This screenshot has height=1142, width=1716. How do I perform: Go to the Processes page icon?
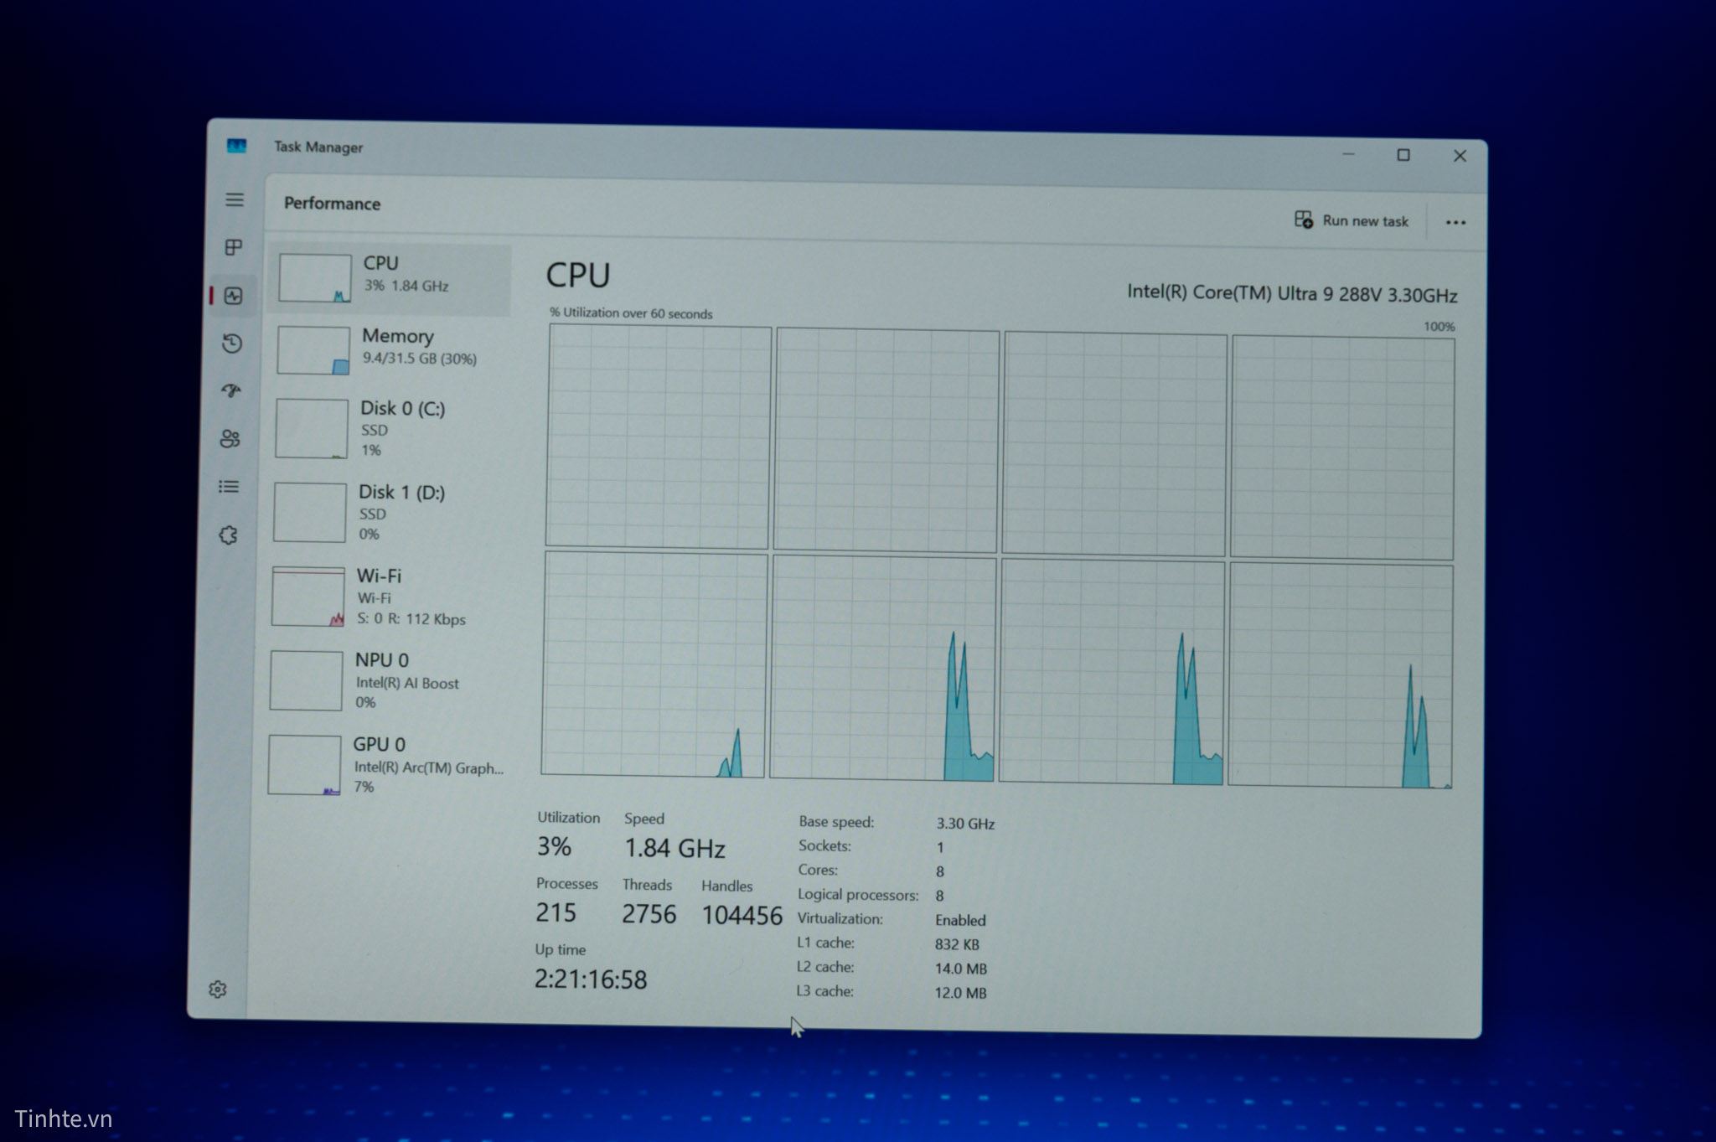click(234, 247)
